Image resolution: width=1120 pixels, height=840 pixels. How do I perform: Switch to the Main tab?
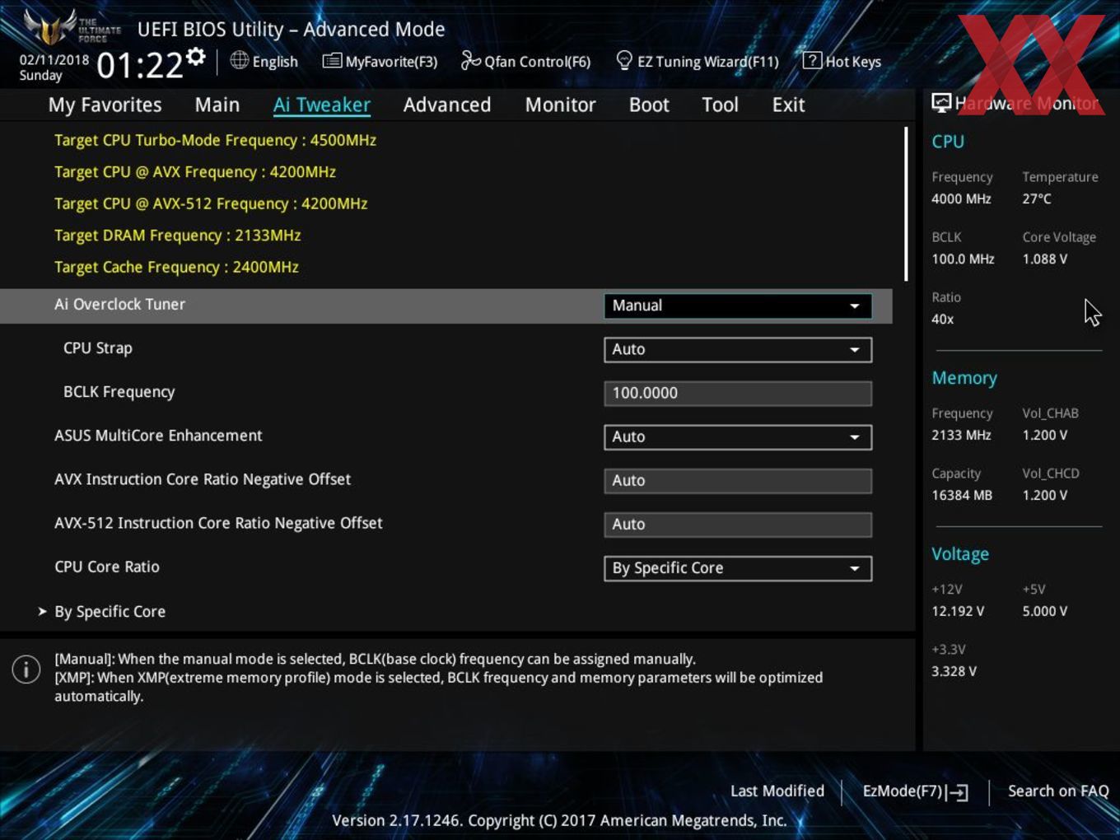pos(217,105)
